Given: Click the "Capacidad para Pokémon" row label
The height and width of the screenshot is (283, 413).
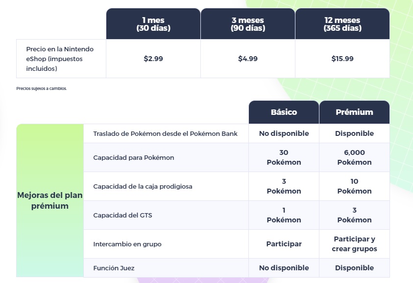Looking at the screenshot, I should pos(133,157).
